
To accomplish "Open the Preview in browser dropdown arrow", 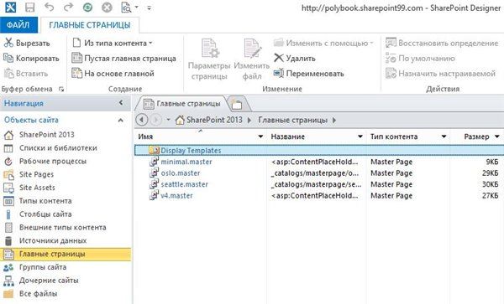I will pos(137,8).
